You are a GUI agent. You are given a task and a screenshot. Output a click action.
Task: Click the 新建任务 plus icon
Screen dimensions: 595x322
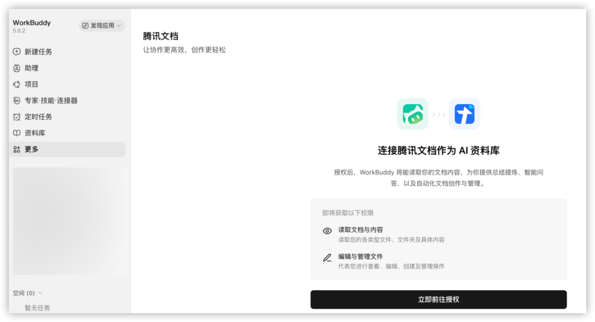tap(17, 52)
